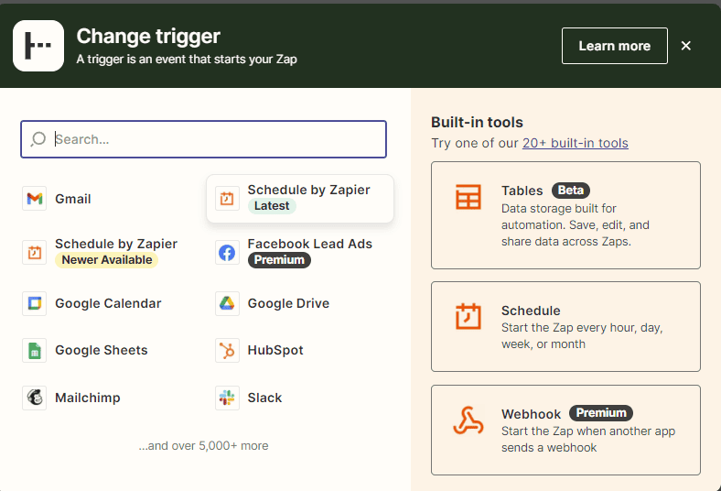Select the HubSpot label
This screenshot has height=491, width=721.
(275, 350)
